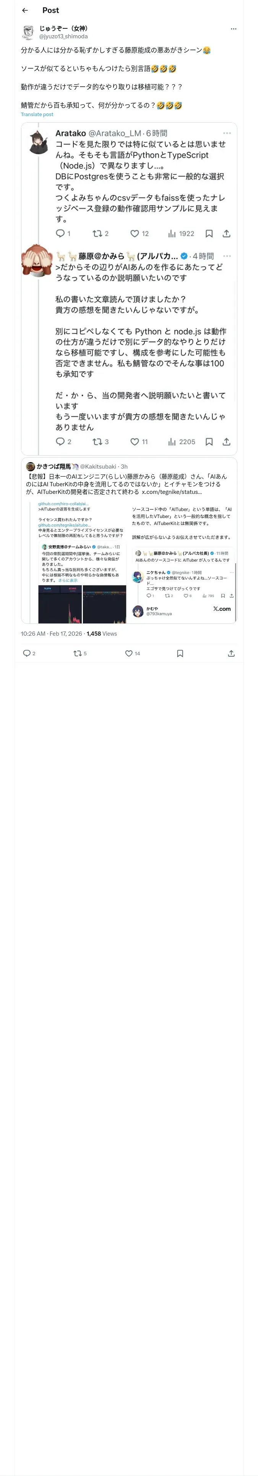Viewport: 258px width, 1476px height.
Task: Bookmark じゅうぞー's post in the bottom action bar
Action: tap(180, 653)
